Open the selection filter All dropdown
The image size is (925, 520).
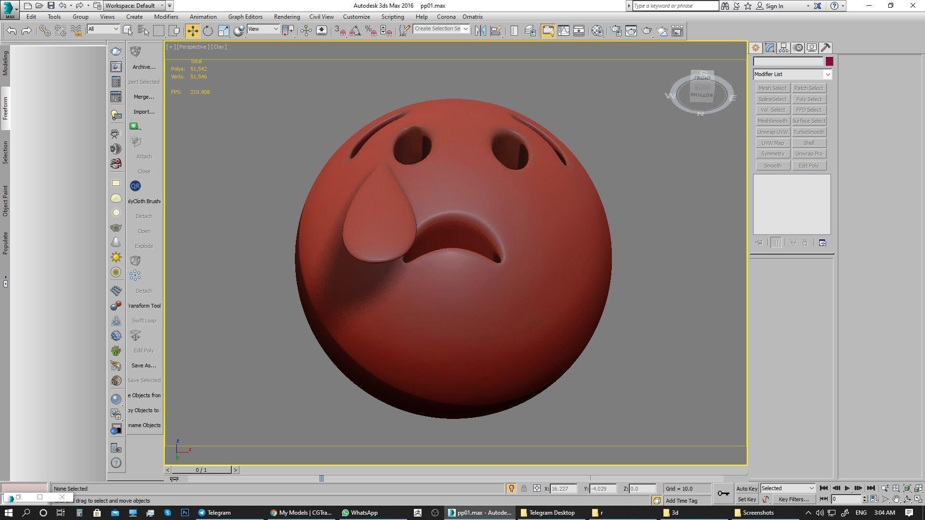[x=103, y=29]
